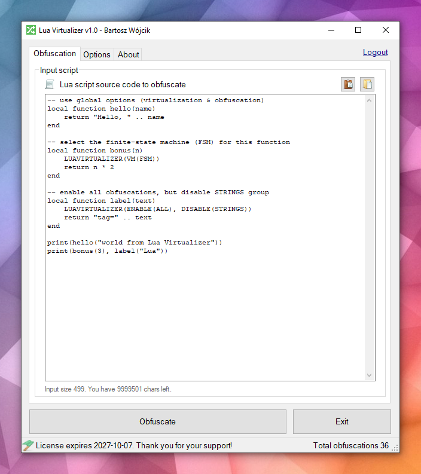Click the license icon in status bar
The height and width of the screenshot is (474, 421).
[28, 445]
